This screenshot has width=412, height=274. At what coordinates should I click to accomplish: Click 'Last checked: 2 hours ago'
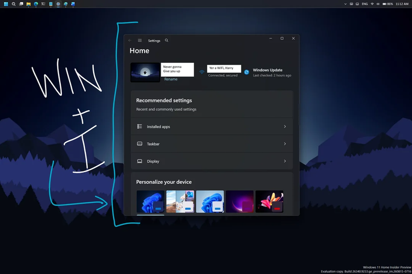[x=272, y=76]
